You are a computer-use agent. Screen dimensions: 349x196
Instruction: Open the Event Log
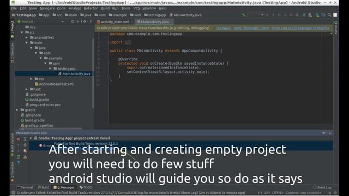pos(322,187)
